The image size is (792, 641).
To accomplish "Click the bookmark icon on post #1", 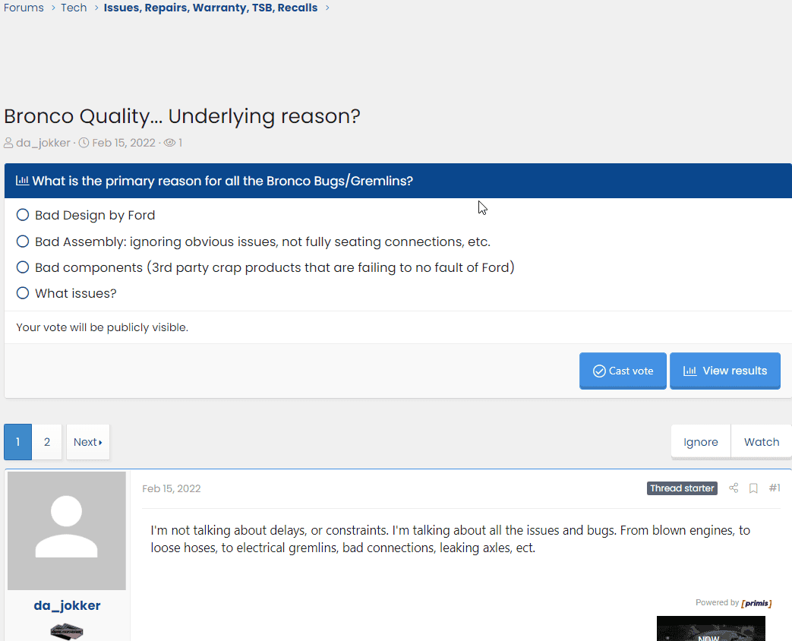I will tap(753, 488).
